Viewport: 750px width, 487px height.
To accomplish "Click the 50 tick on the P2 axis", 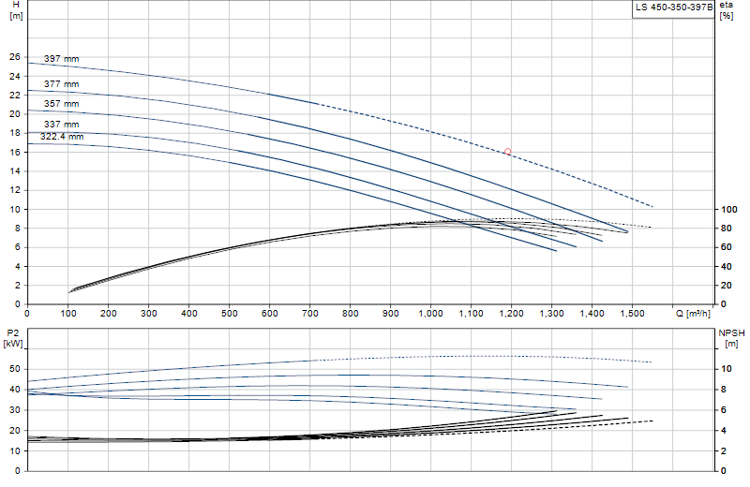I will pyautogui.click(x=15, y=369).
